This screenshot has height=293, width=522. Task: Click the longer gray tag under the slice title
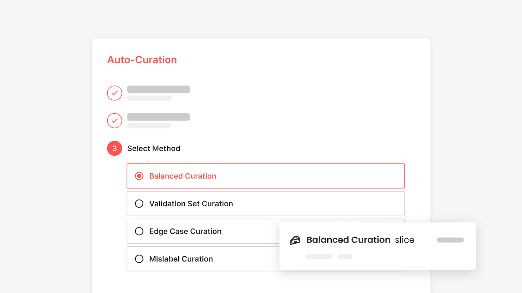click(319, 256)
